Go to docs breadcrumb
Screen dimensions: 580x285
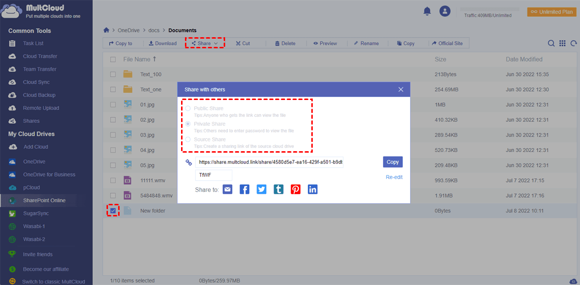pyautogui.click(x=153, y=30)
